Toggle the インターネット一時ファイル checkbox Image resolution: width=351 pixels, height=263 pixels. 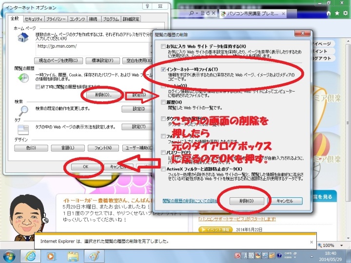pos(164,70)
